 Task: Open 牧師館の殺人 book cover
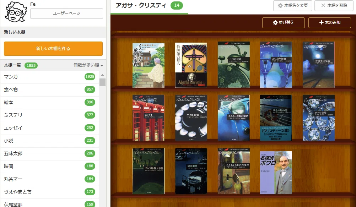191,65
